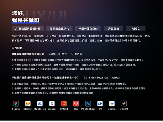The width and height of the screenshot is (163, 122).
Task: Click the MasterGo icon
Action: click(x=40, y=104)
